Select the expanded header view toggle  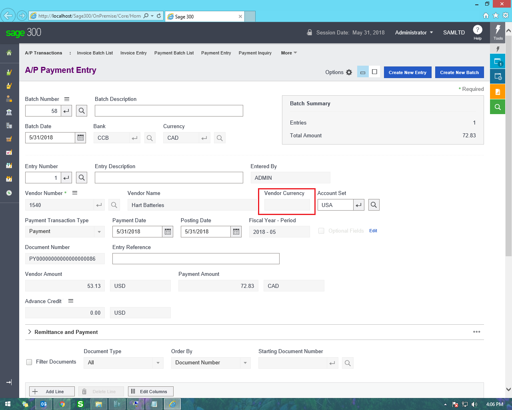point(374,72)
